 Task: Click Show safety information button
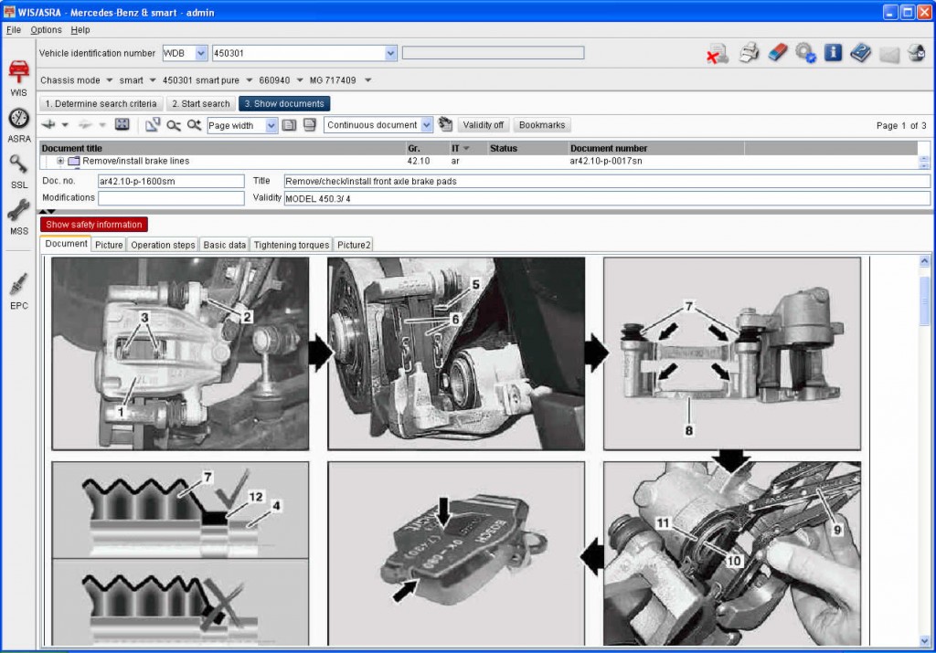[x=93, y=225]
